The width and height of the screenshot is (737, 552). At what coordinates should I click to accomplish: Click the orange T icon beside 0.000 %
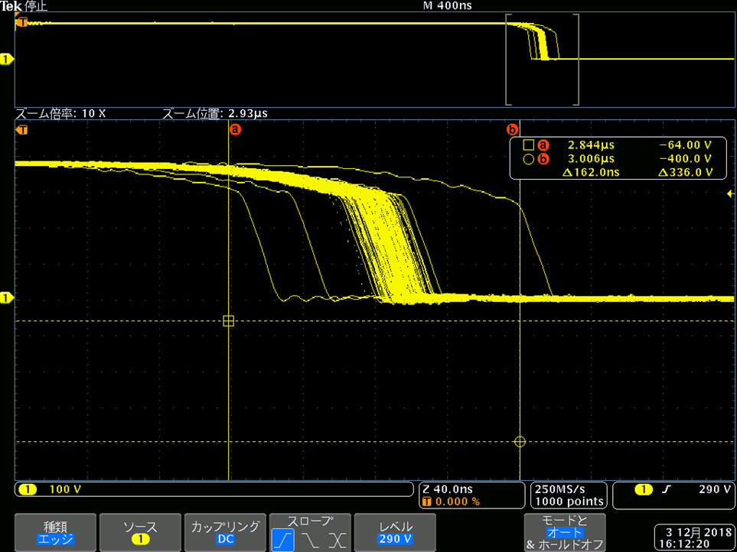427,502
